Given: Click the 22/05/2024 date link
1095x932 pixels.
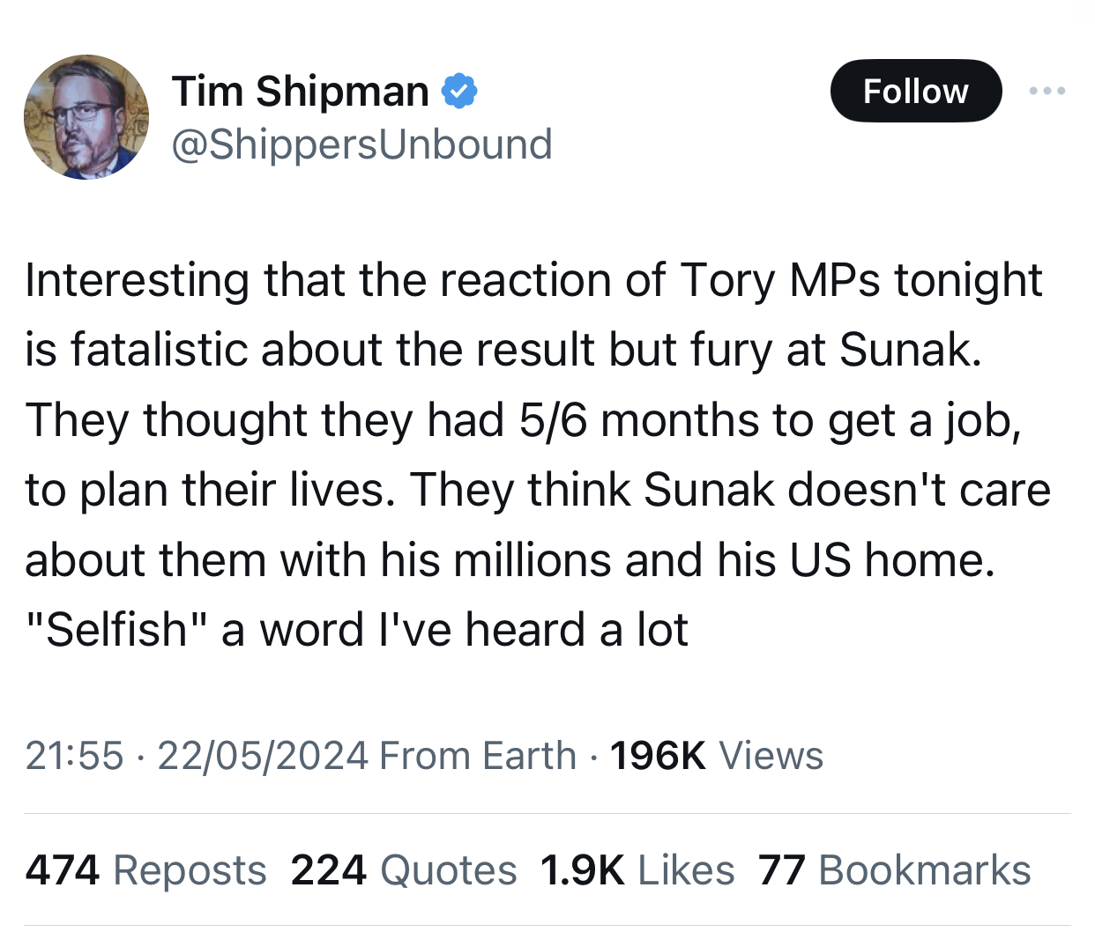Looking at the screenshot, I should click(x=263, y=756).
